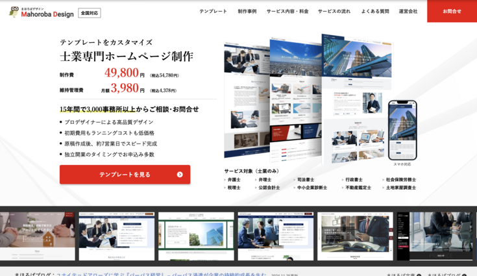
Task: Click the arrow icon in テンプレートを見る button
Action: click(x=180, y=175)
